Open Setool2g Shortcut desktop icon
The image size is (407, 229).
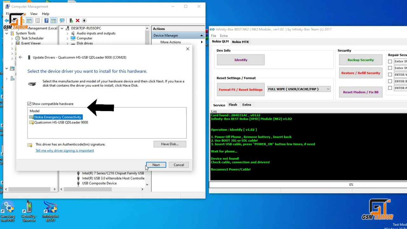pyautogui.click(x=29, y=212)
